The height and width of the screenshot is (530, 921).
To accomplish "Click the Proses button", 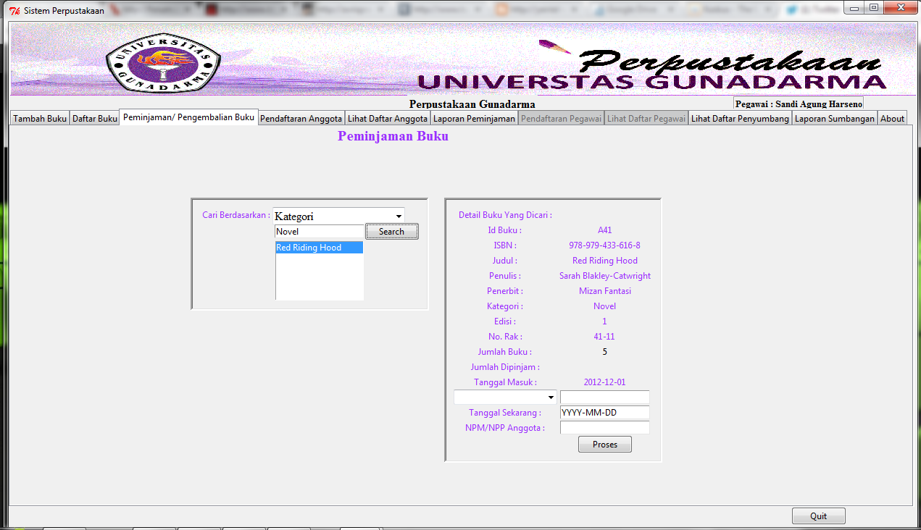I will [604, 445].
